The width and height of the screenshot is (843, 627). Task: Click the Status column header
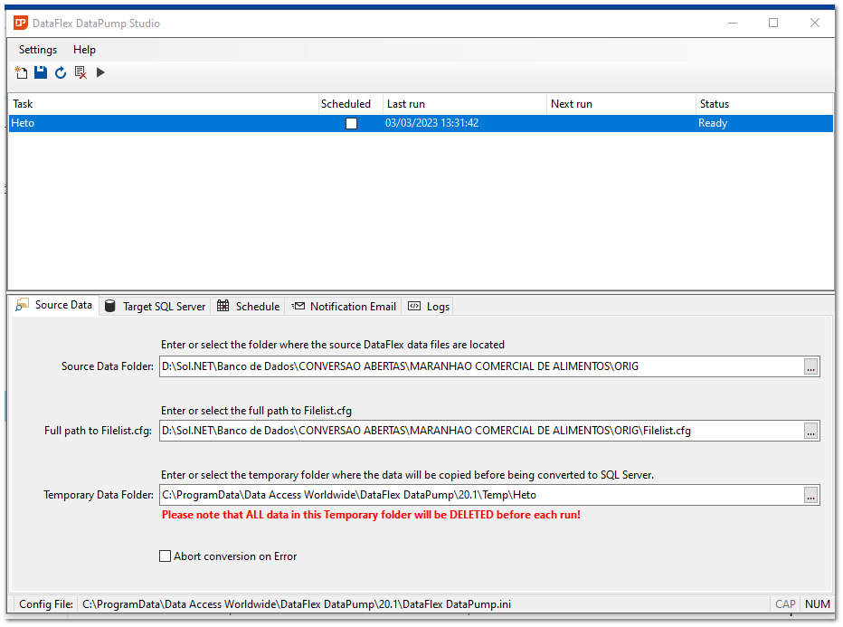click(763, 104)
